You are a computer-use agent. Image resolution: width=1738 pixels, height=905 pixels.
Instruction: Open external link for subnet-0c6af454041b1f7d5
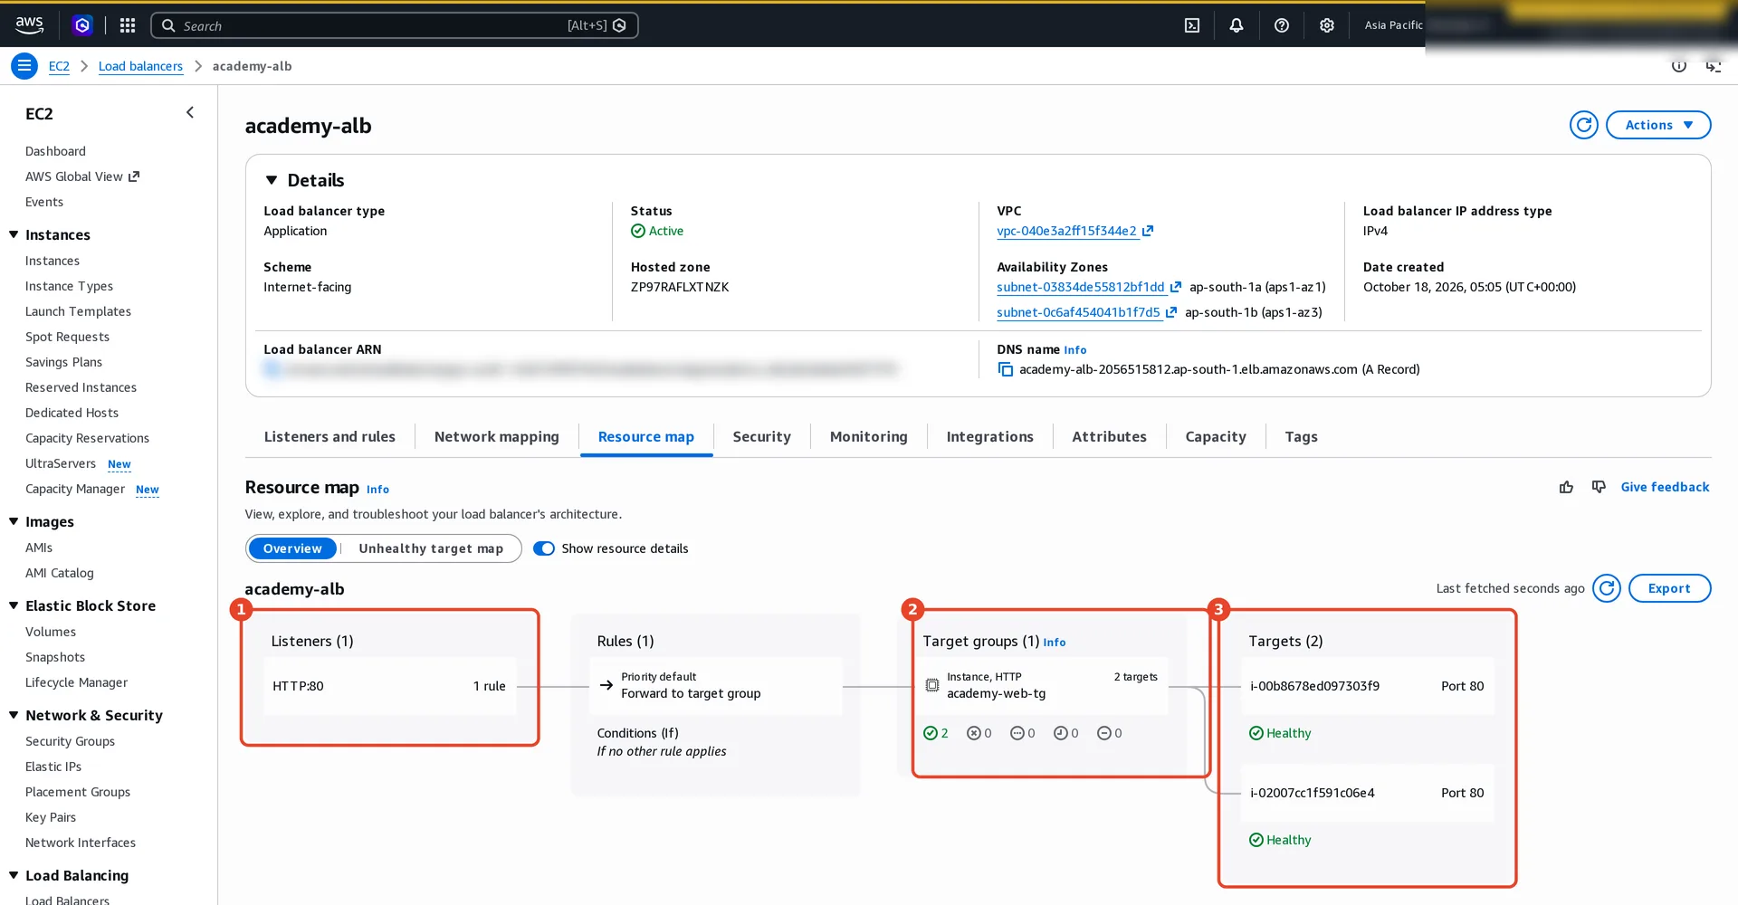click(1171, 312)
